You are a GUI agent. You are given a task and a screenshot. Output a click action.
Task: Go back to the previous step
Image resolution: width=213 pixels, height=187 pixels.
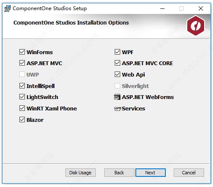[x=119, y=173]
